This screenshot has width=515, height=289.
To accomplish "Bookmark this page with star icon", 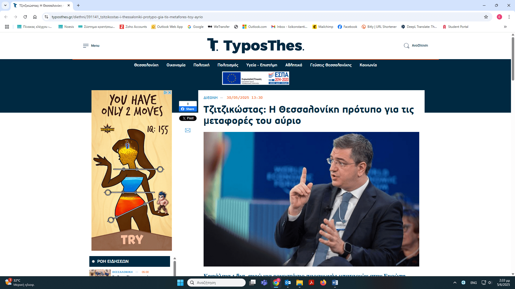I will coord(486,17).
